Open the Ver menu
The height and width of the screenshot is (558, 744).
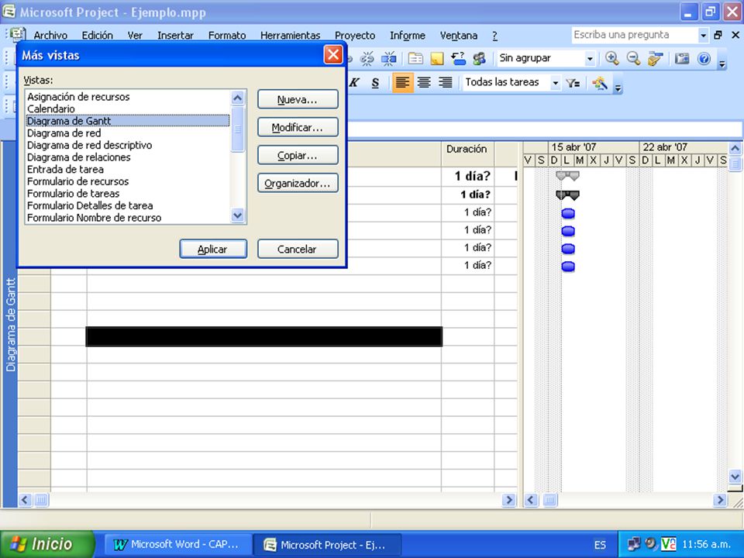[x=135, y=36]
